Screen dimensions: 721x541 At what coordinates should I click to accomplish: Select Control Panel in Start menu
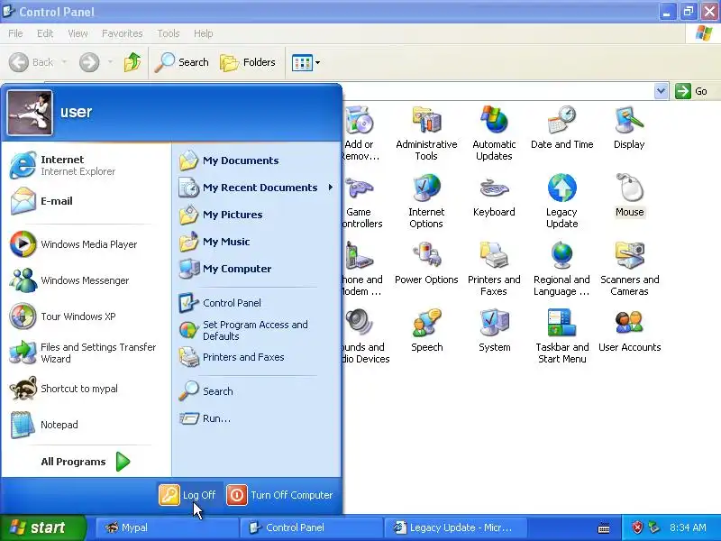pos(256,303)
